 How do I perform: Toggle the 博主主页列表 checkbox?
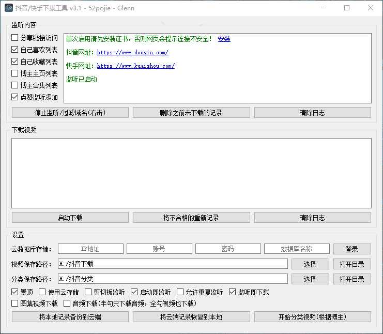15,73
